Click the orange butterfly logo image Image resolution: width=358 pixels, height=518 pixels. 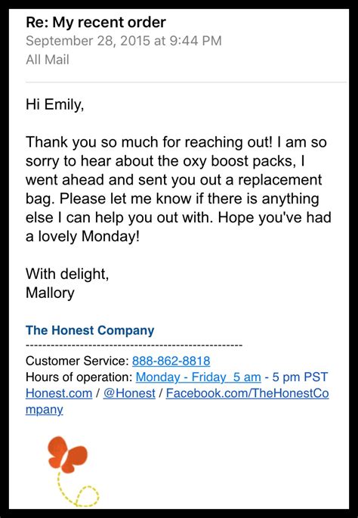(x=68, y=454)
